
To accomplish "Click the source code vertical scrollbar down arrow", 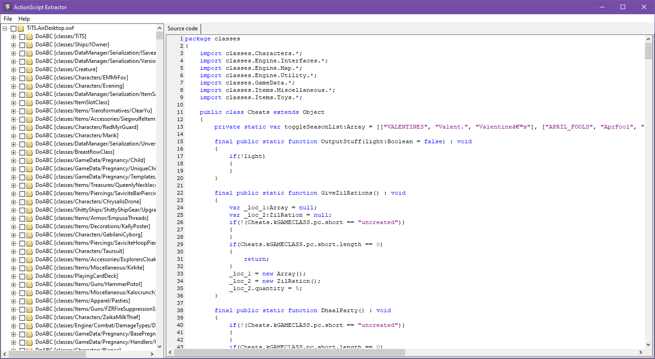I will point(648,344).
